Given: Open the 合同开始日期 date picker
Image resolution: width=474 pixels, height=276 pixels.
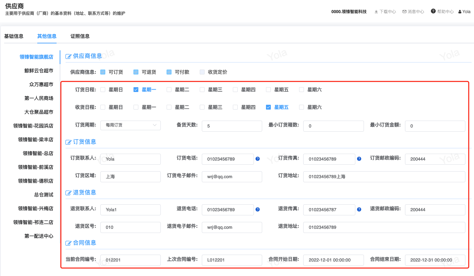Looking at the screenshot, I should click(x=333, y=260).
